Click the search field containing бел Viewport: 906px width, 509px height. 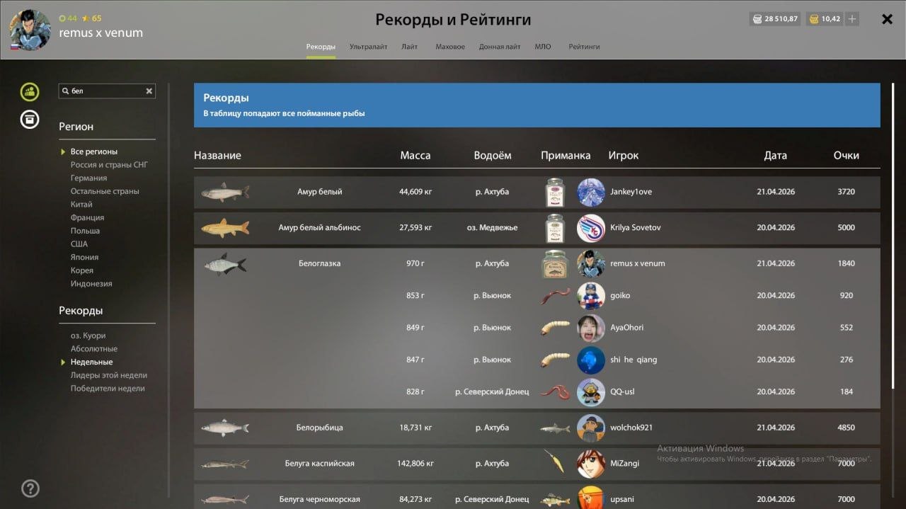107,91
